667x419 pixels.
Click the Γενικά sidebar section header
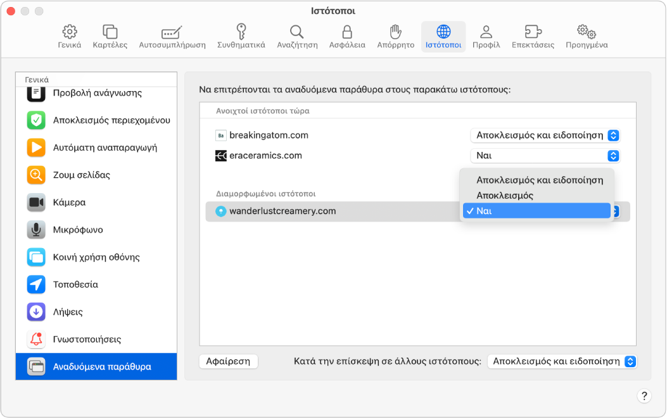[37, 80]
